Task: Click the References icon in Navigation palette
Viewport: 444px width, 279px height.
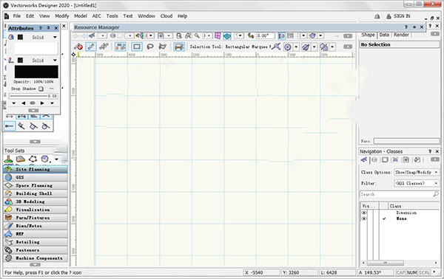Action: coord(417,160)
